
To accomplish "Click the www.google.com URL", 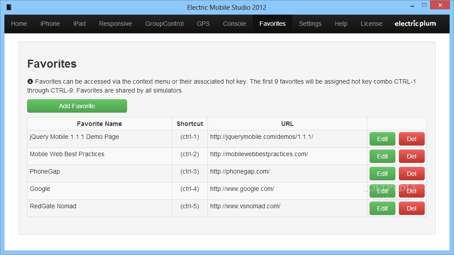I will 242,189.
